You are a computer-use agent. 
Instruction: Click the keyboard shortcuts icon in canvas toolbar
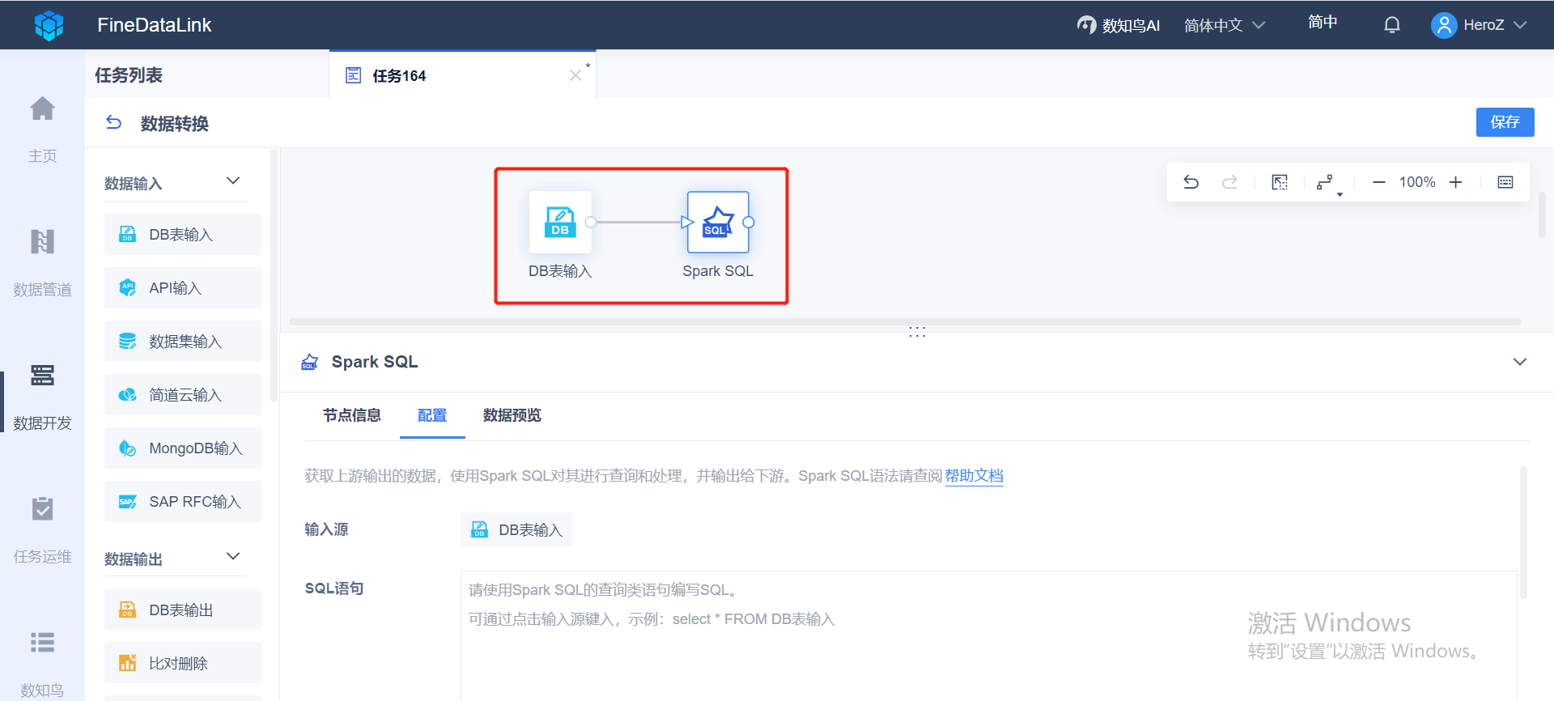pos(1505,182)
